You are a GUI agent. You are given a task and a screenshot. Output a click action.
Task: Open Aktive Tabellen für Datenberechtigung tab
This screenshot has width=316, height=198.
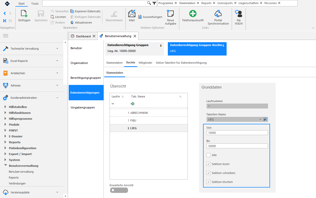tap(181, 63)
